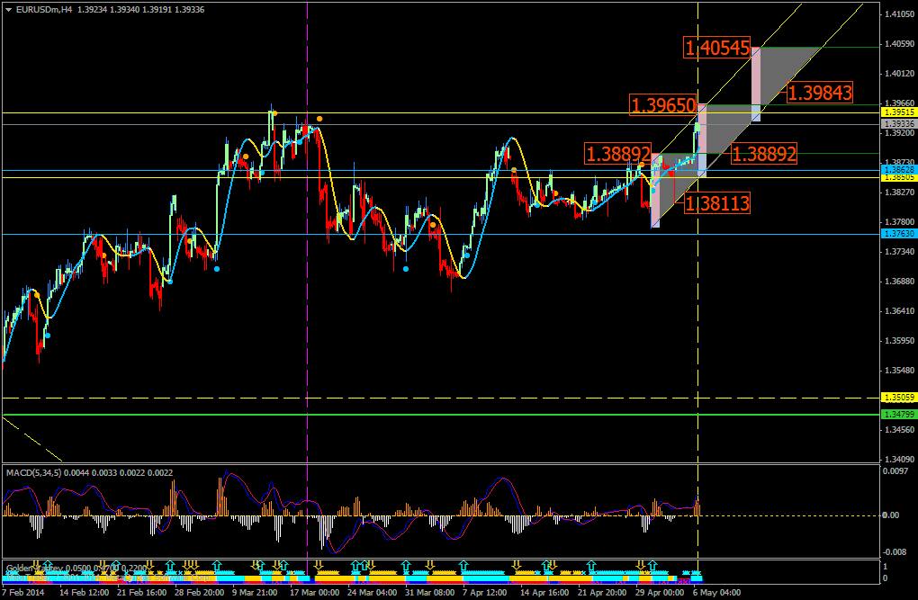The height and width of the screenshot is (600, 918).
Task: Click the 7 Apr 12:00 time label
Action: [x=485, y=593]
